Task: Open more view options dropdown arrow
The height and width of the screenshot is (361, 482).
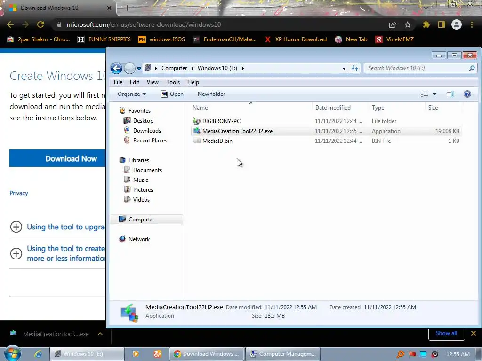Action: coord(434,94)
